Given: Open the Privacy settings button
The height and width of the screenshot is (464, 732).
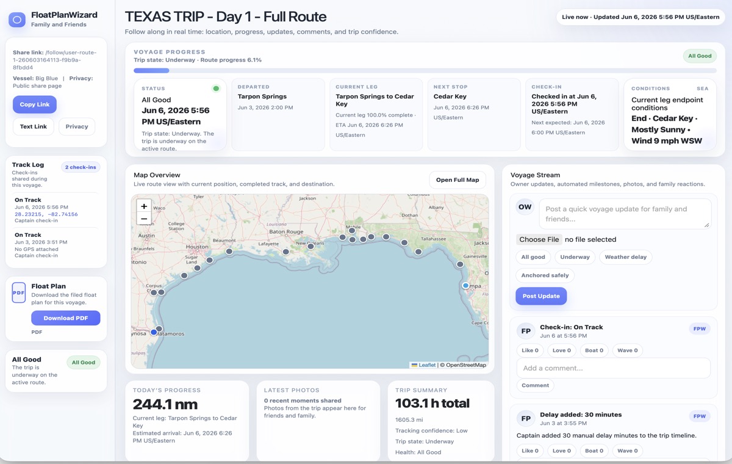Looking at the screenshot, I should coord(77,126).
